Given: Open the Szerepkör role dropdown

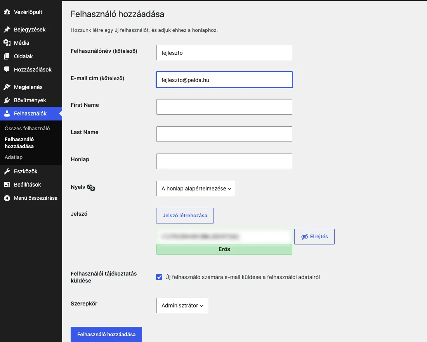Looking at the screenshot, I should coord(182,305).
